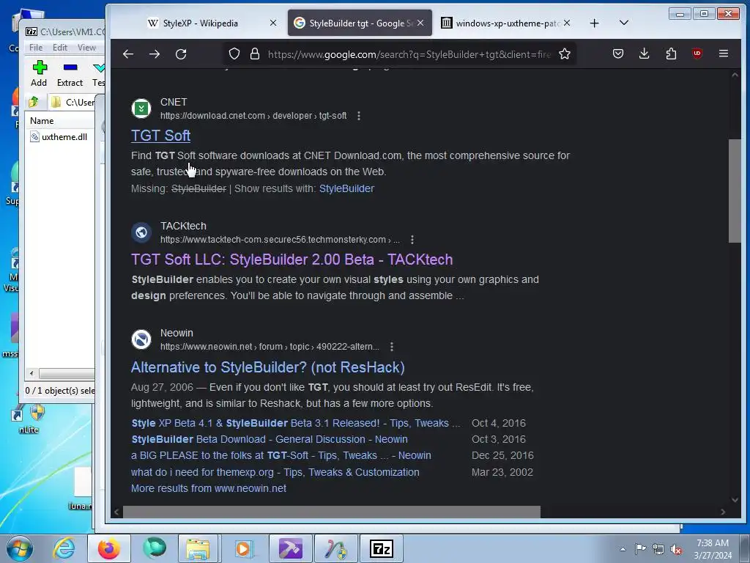Click scroll down arrow in Firefox page
The image size is (750, 563).
tap(735, 500)
